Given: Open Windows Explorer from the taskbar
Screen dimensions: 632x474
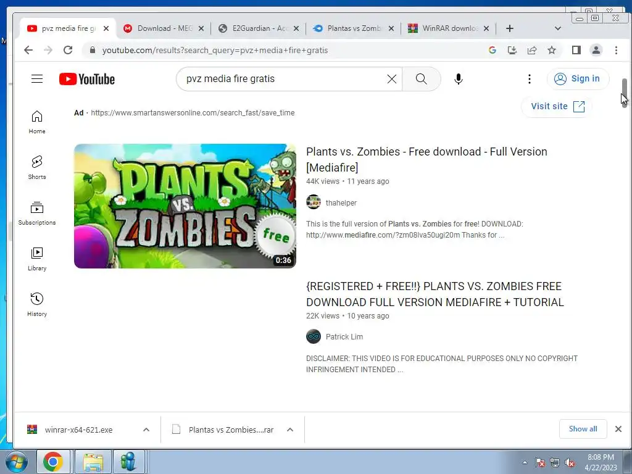Looking at the screenshot, I should click(x=93, y=462).
